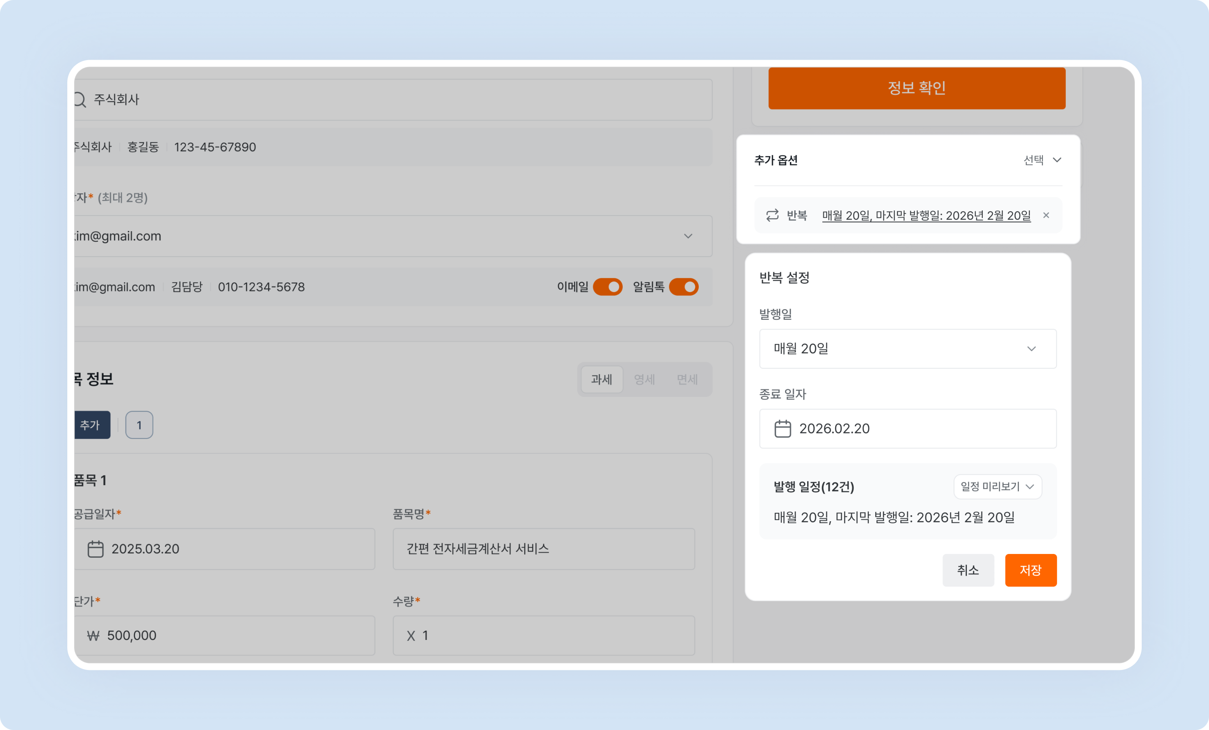Select the 과세 tab
Screen dimensions: 1209x730
coord(602,379)
